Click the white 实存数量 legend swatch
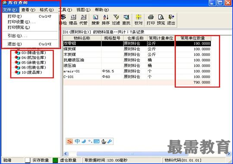 [28, 160]
